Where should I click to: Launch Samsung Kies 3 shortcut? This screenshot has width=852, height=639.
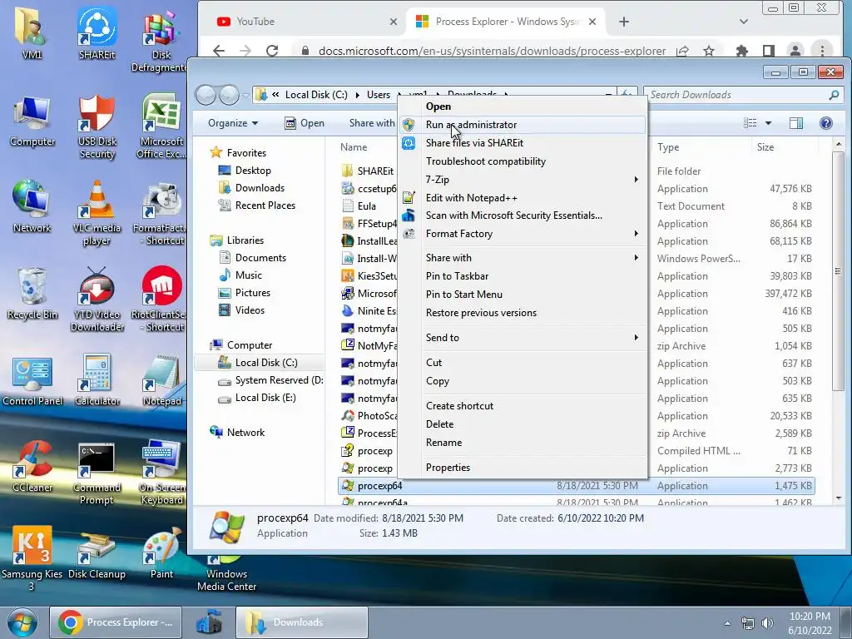pyautogui.click(x=32, y=558)
